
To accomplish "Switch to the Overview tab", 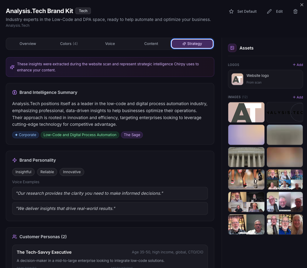I will point(28,44).
